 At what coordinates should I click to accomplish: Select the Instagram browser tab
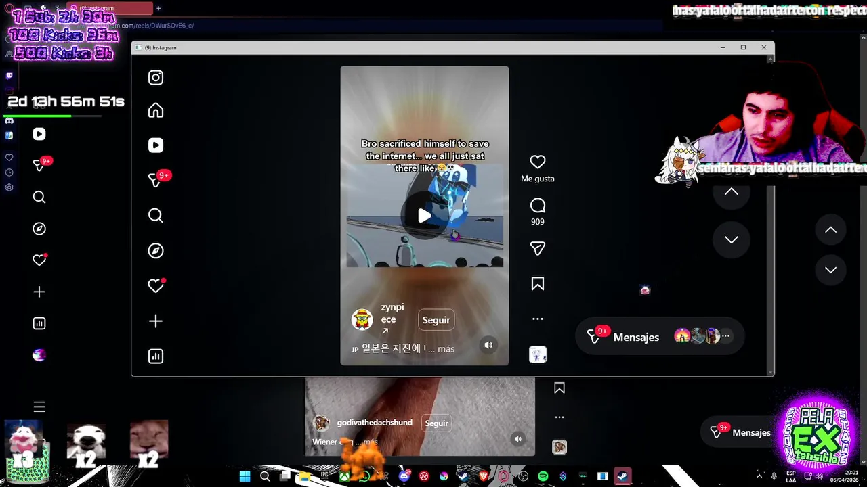pos(110,8)
